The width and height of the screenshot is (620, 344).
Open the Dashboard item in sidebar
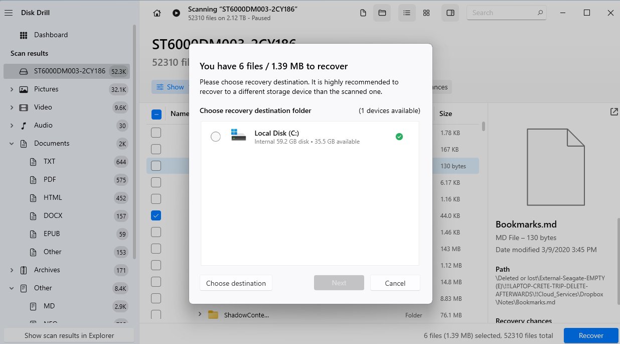tap(67, 35)
